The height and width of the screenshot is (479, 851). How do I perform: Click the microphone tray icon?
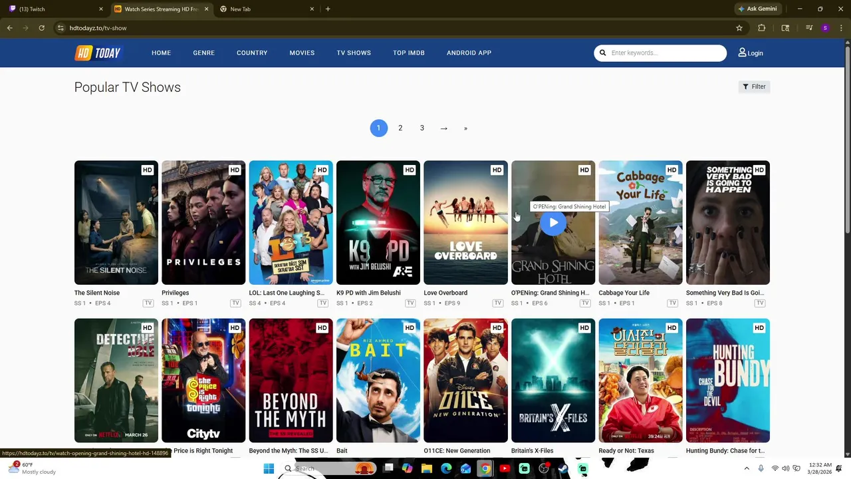pyautogui.click(x=761, y=468)
